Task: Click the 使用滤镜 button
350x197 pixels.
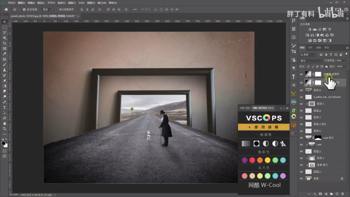Action: coord(264,127)
